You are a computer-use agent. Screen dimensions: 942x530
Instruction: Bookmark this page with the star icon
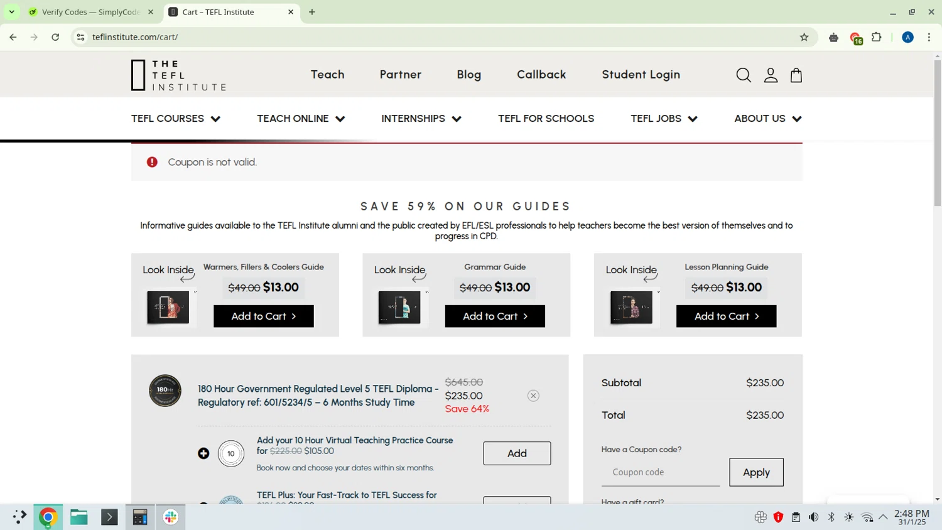coord(804,37)
